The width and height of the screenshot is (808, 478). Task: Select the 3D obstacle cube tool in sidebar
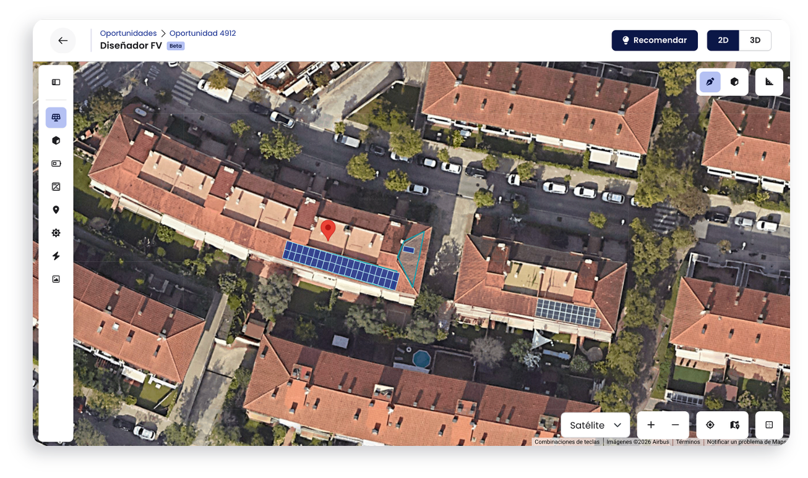point(56,141)
